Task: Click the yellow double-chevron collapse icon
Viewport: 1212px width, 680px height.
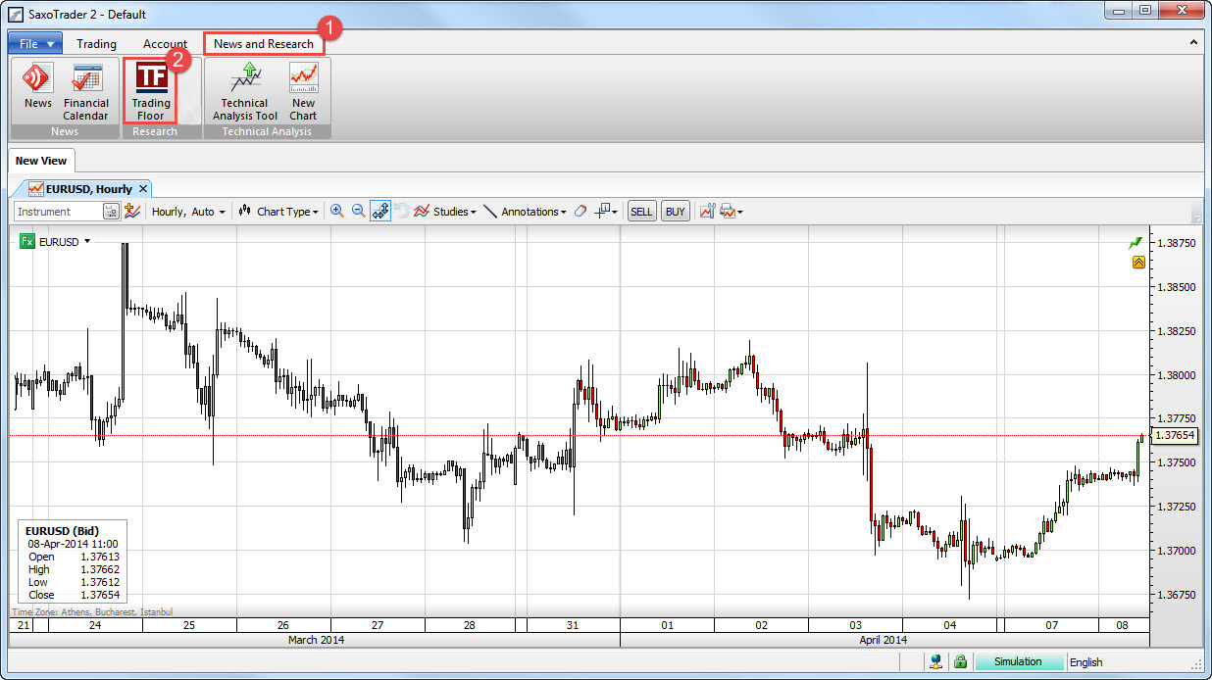Action: (x=1137, y=262)
